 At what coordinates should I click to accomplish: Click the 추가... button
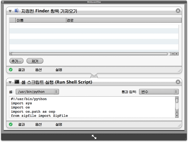tap(16, 61)
